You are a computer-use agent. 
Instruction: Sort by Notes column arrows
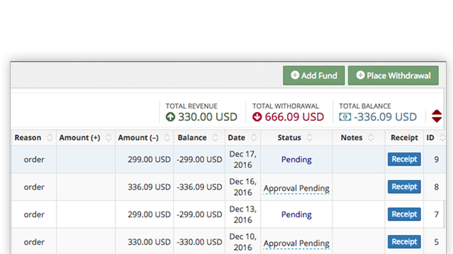tap(371, 138)
